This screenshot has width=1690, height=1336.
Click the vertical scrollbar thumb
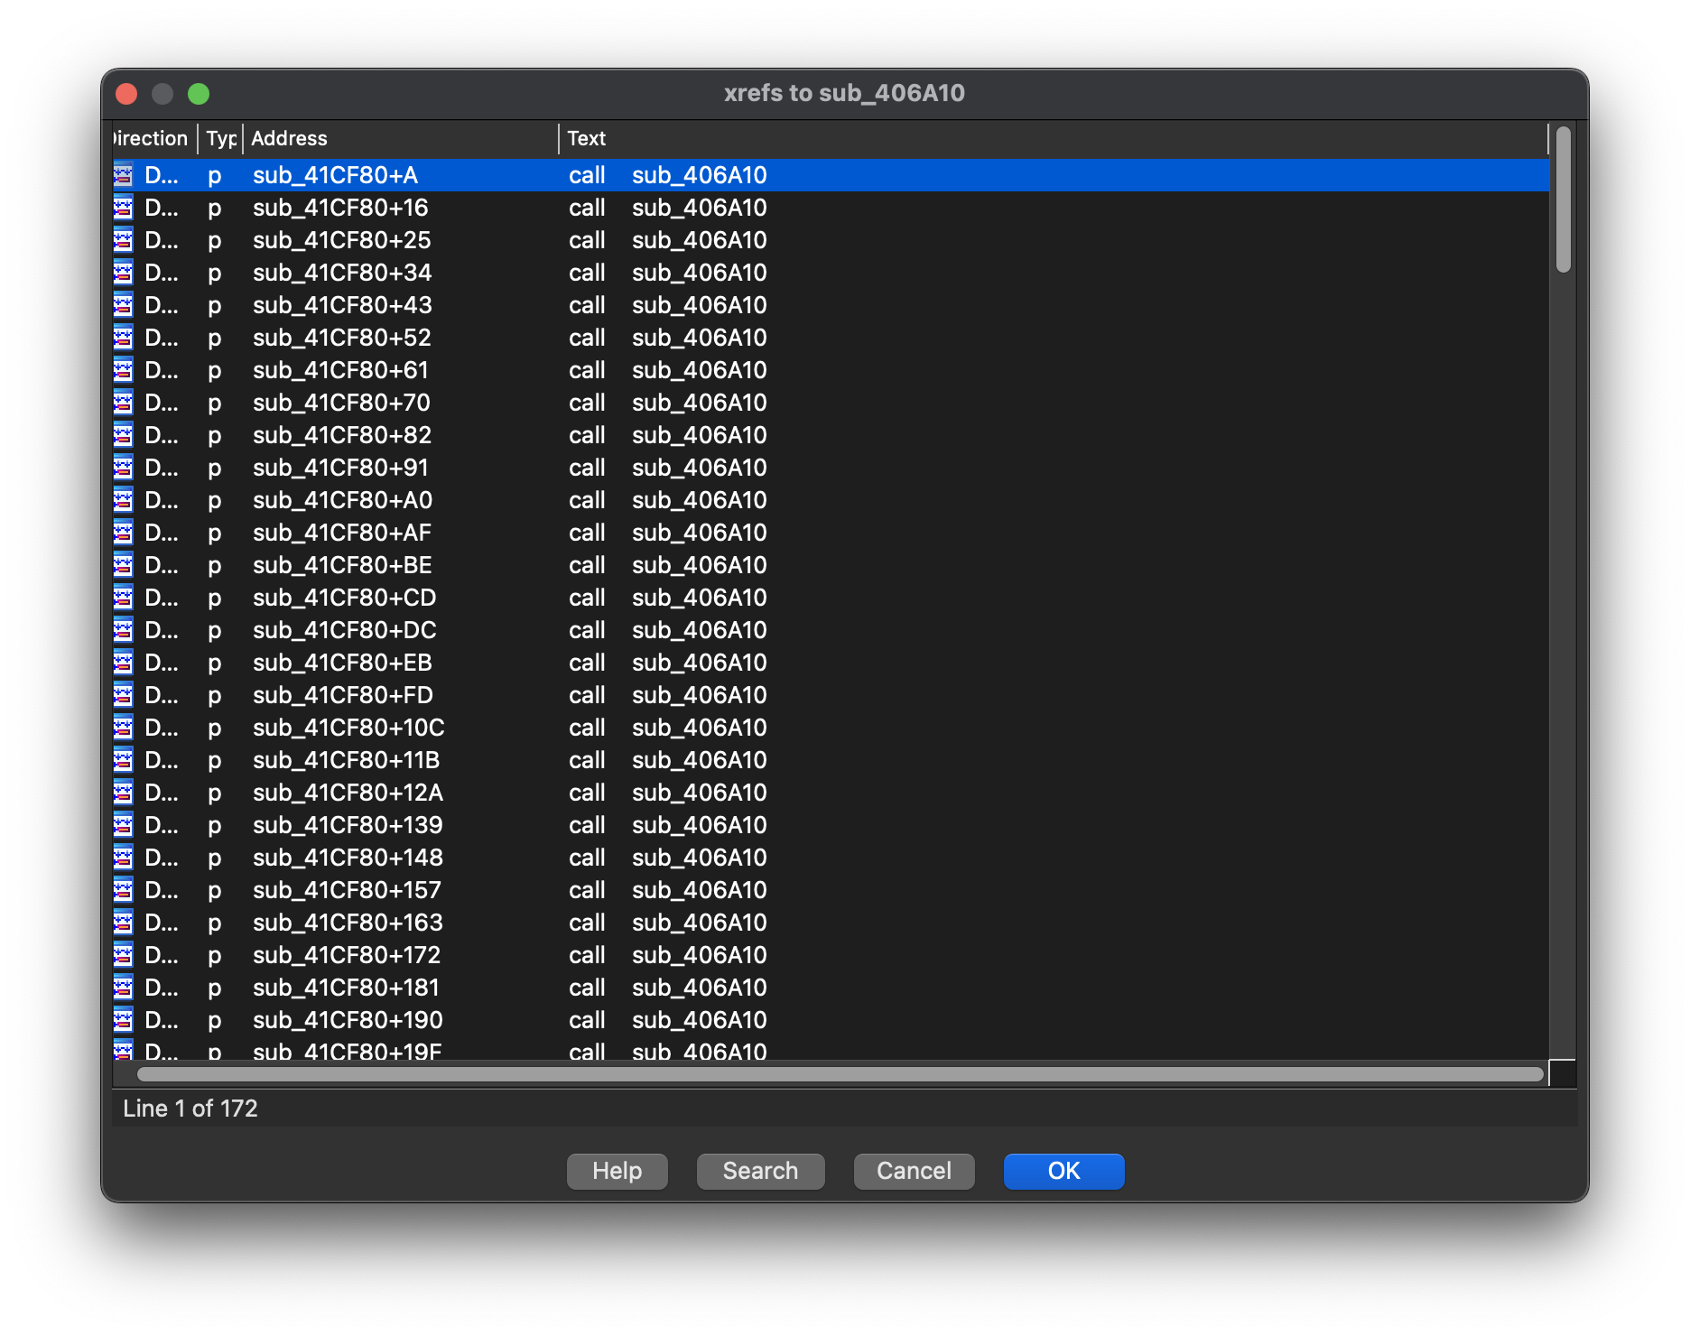coord(1564,199)
